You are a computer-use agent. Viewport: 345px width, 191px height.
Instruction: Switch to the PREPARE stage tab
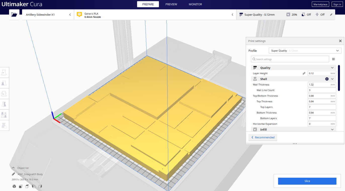(x=148, y=4)
